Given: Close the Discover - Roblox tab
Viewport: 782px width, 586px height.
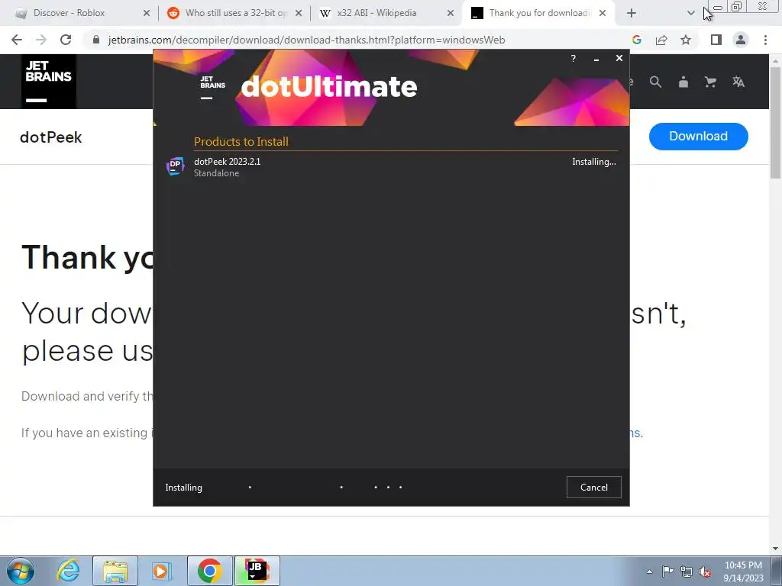Looking at the screenshot, I should point(146,14).
